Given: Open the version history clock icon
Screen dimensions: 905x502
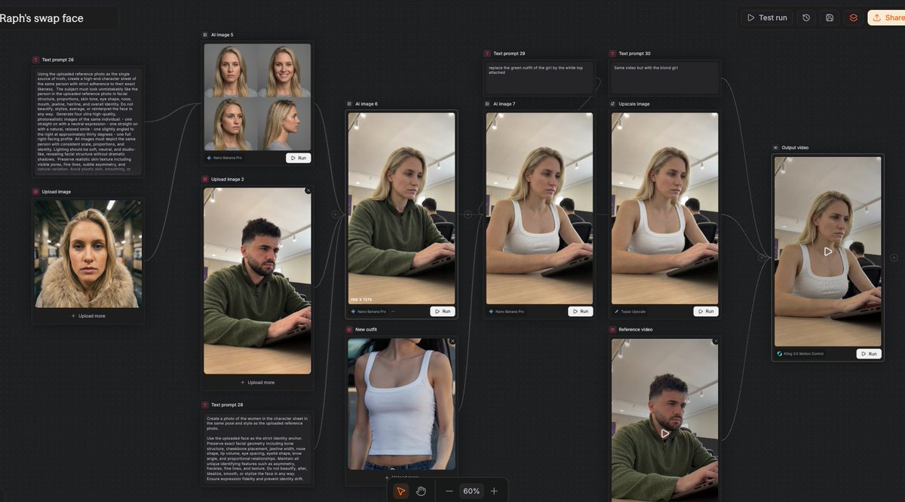Looking at the screenshot, I should [x=806, y=17].
